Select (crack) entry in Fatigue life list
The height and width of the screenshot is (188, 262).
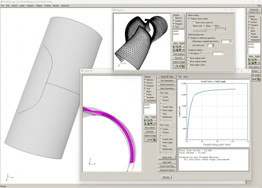click(147, 107)
